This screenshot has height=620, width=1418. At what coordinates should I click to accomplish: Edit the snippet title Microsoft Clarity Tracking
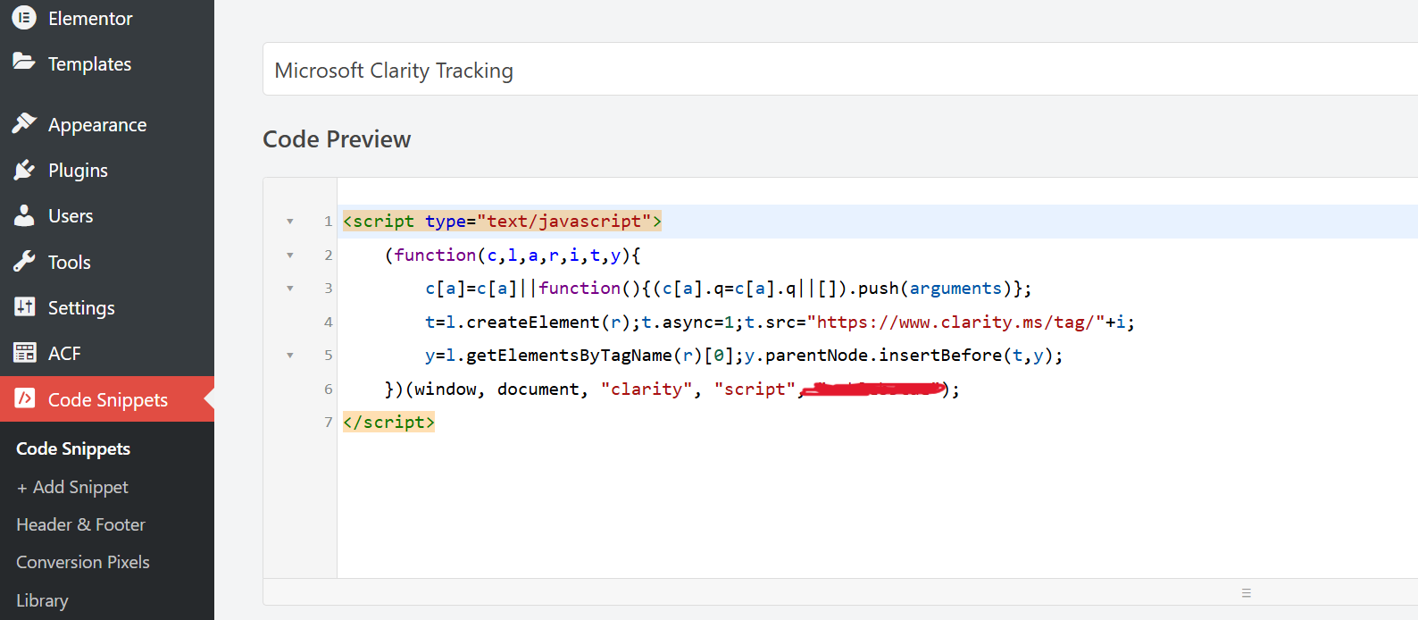tap(840, 70)
